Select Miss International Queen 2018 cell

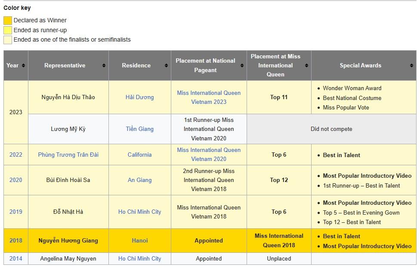(279, 241)
